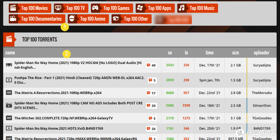Open uploader Suryadipta on the Spider-Man HDCAM row
Screen dimensions: 280x140
coord(262,65)
